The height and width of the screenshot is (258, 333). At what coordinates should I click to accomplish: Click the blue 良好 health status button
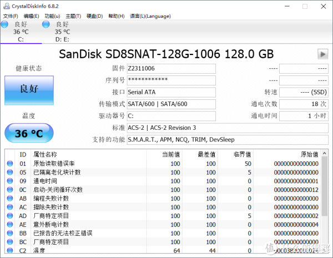[x=29, y=90]
